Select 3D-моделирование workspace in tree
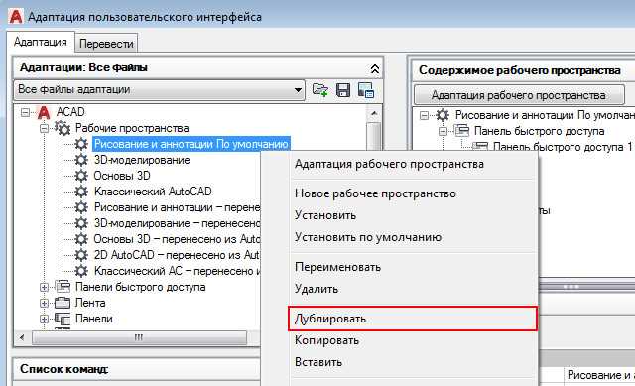The image size is (635, 386). (142, 160)
